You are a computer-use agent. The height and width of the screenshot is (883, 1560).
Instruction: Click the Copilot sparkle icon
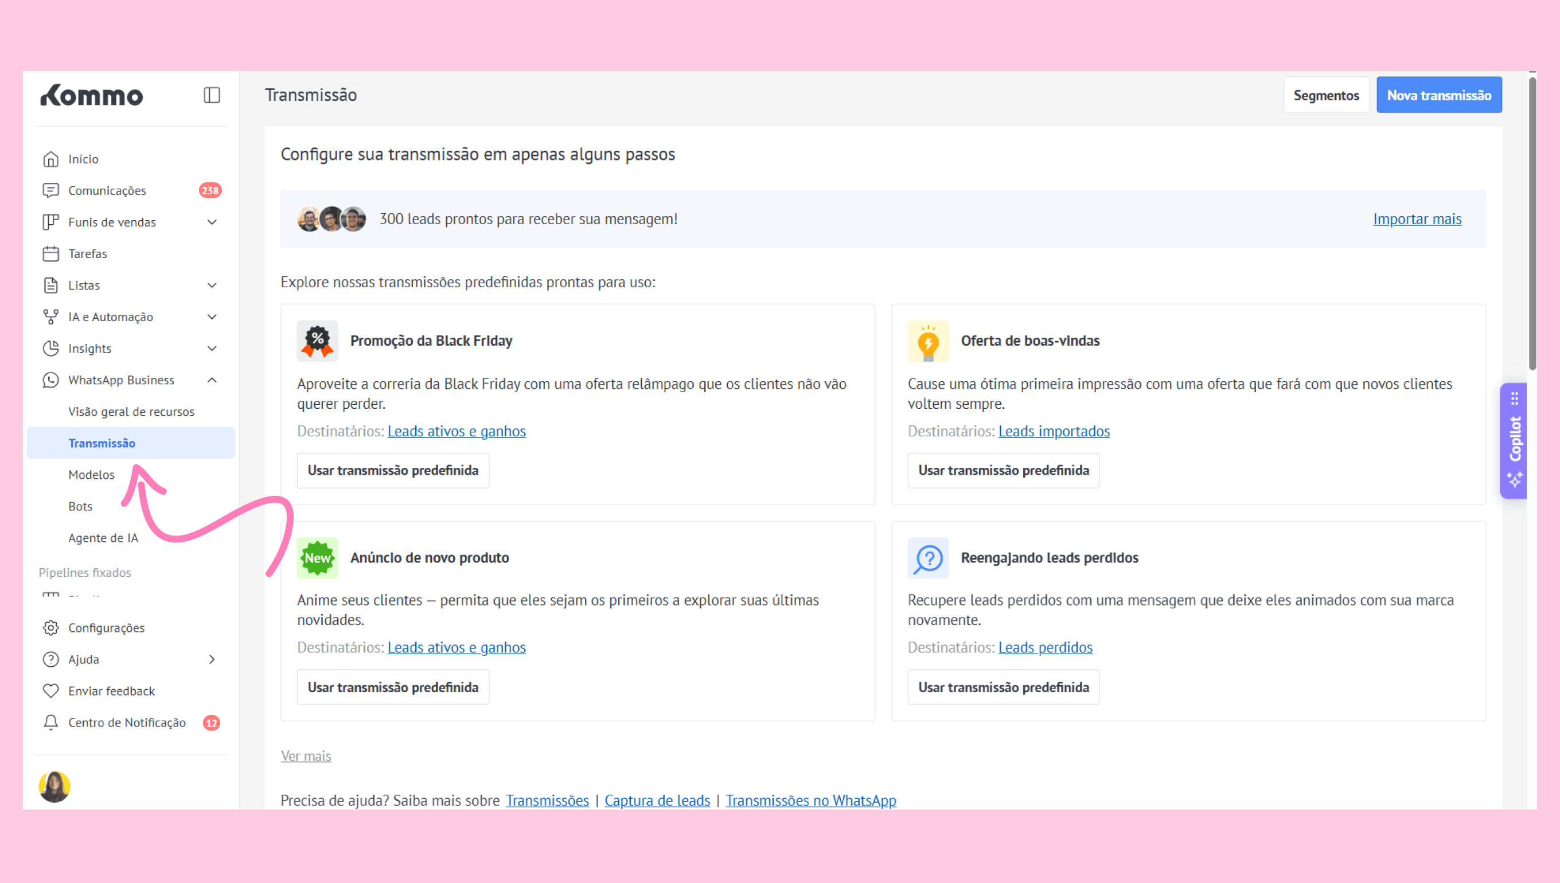click(1515, 479)
